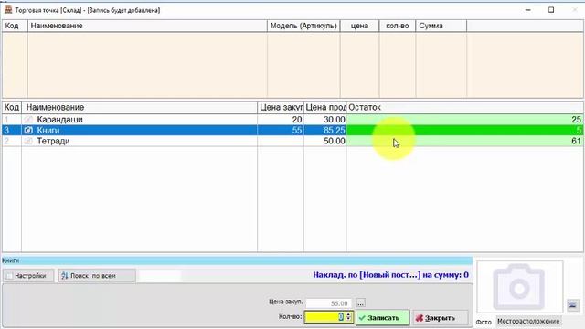Viewport: 585px width, 329px height.
Task: Open the photo placeholder thumbnail
Action: click(520, 287)
